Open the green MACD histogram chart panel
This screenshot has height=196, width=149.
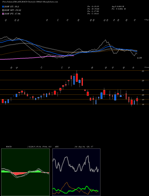pos(25,172)
